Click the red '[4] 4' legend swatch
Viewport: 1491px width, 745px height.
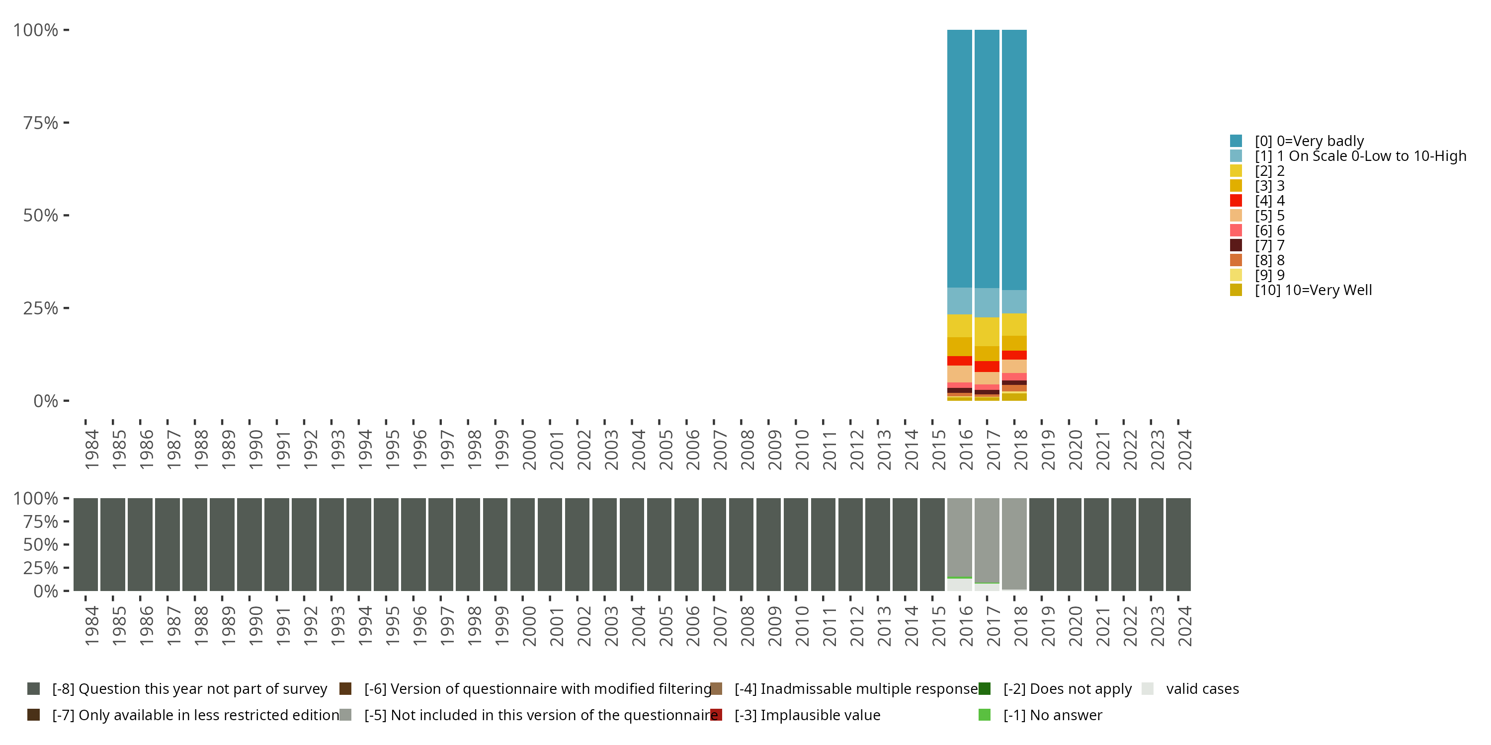(x=1236, y=201)
